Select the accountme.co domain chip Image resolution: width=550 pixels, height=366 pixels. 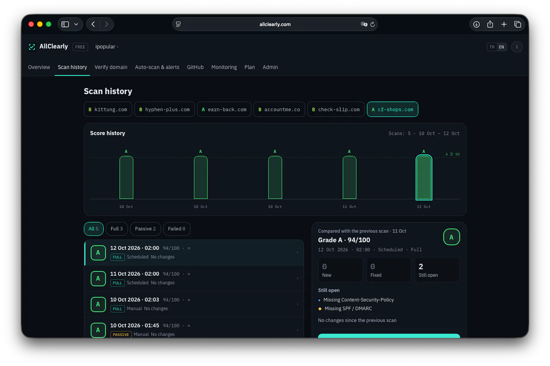click(x=279, y=109)
